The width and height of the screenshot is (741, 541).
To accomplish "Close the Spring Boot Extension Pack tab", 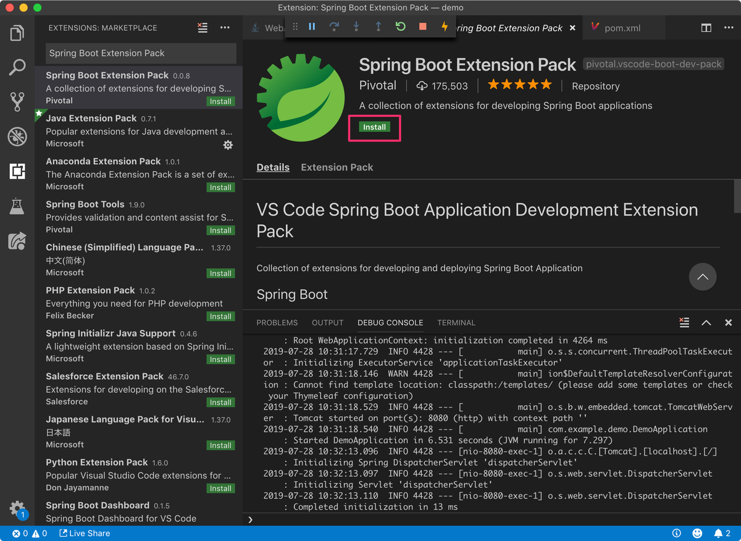I will (x=572, y=28).
